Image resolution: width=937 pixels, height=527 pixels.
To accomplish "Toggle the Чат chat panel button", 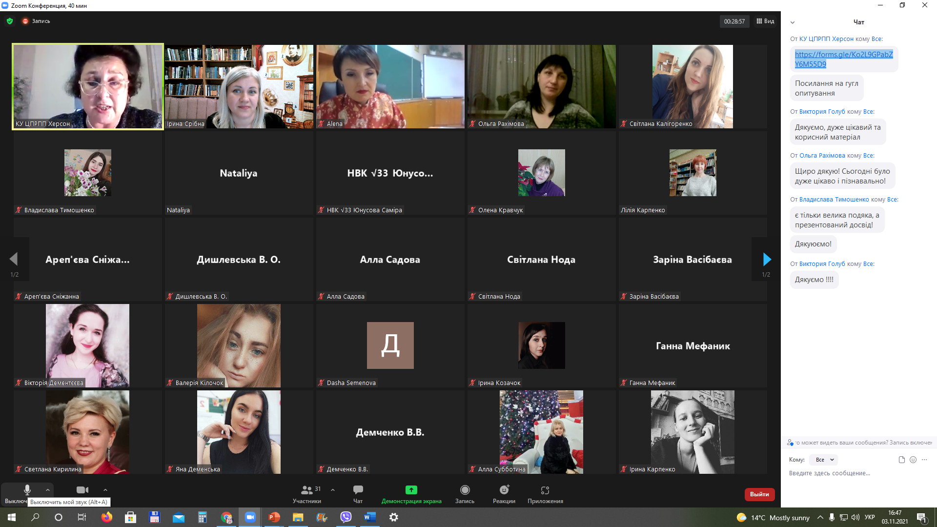I will pyautogui.click(x=358, y=494).
